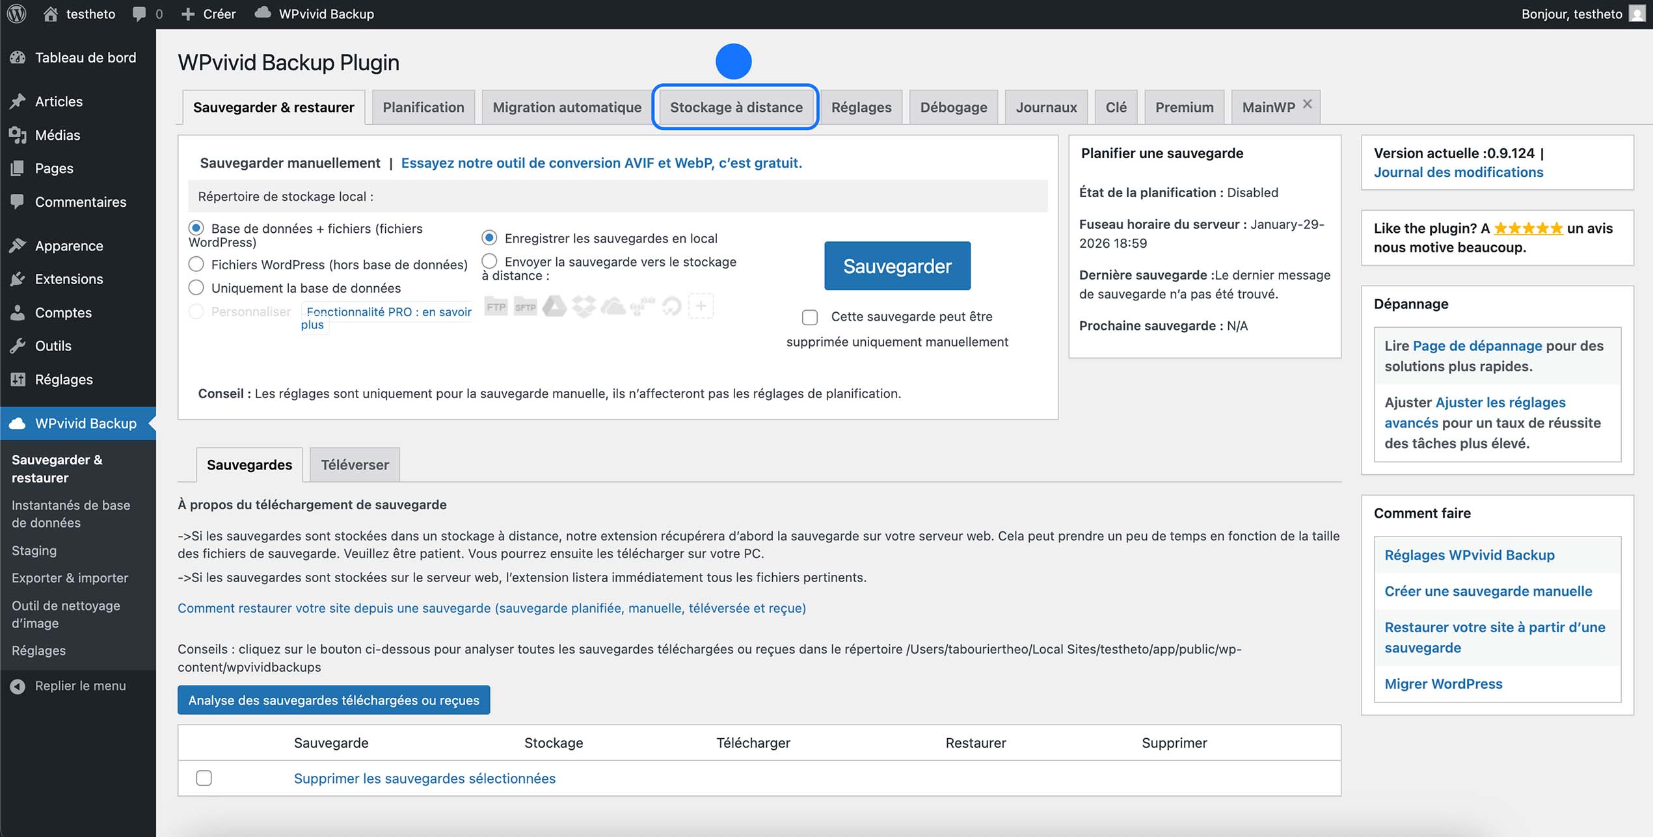This screenshot has height=837, width=1653.
Task: Check the select-all backups checkbox
Action: coord(205,778)
